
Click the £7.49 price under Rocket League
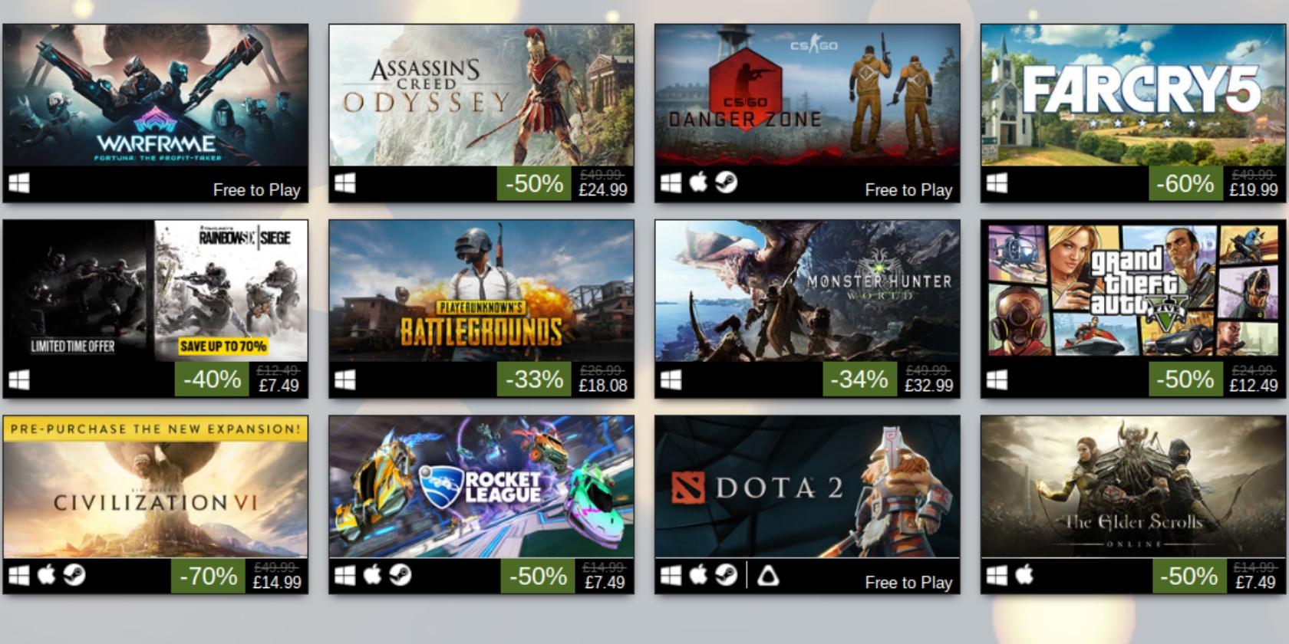point(605,582)
